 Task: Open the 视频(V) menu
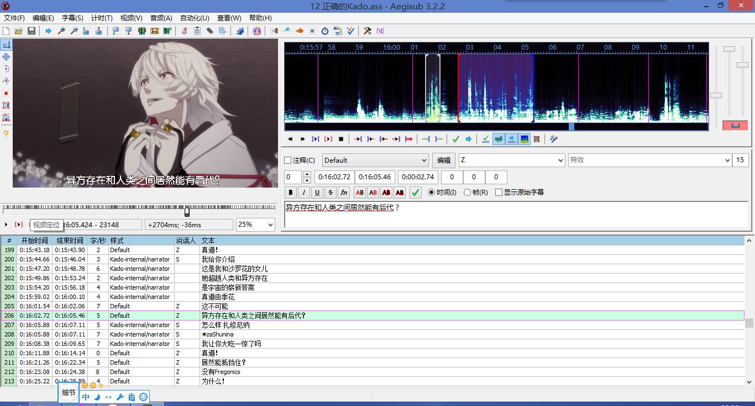pyautogui.click(x=131, y=18)
